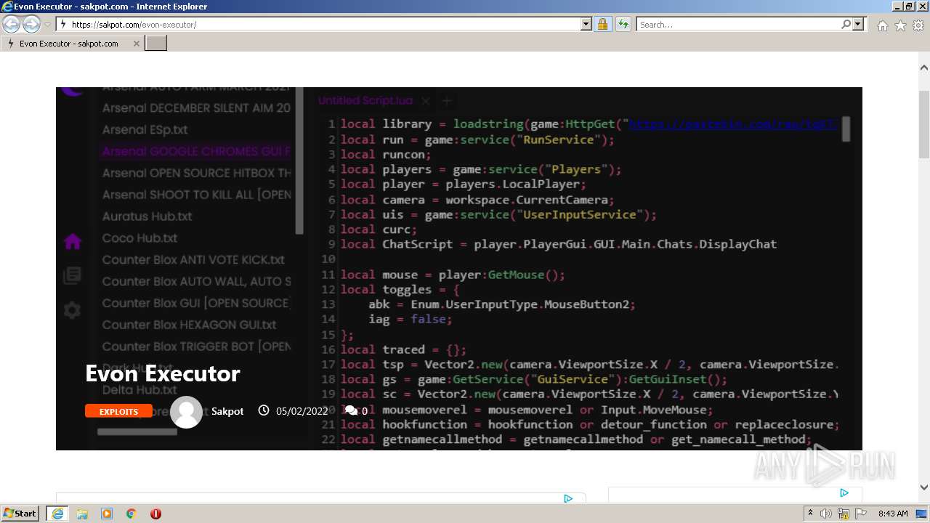Image resolution: width=930 pixels, height=523 pixels.
Task: Open the recent pages dropdown beside Forward
Action: (x=48, y=25)
